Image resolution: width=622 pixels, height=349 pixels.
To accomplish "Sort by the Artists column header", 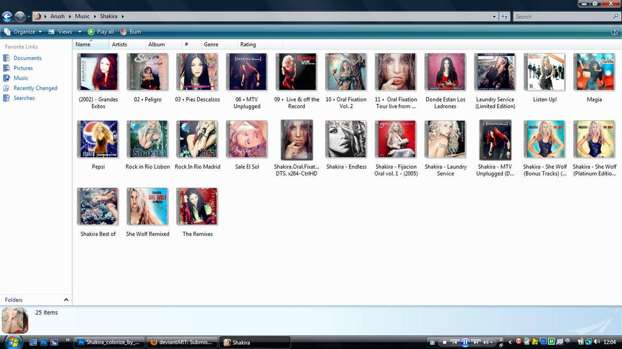I will pyautogui.click(x=127, y=44).
